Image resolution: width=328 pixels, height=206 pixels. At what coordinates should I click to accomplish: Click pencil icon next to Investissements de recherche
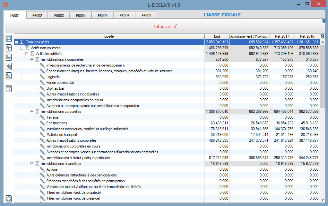coord(42,65)
